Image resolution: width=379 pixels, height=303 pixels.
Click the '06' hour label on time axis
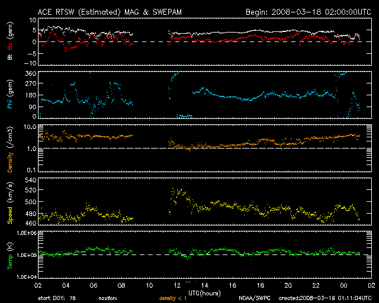point(94,285)
